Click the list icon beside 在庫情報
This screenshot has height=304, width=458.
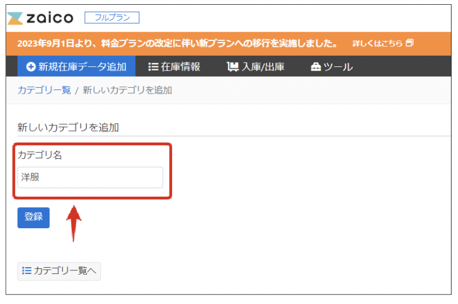click(x=153, y=67)
